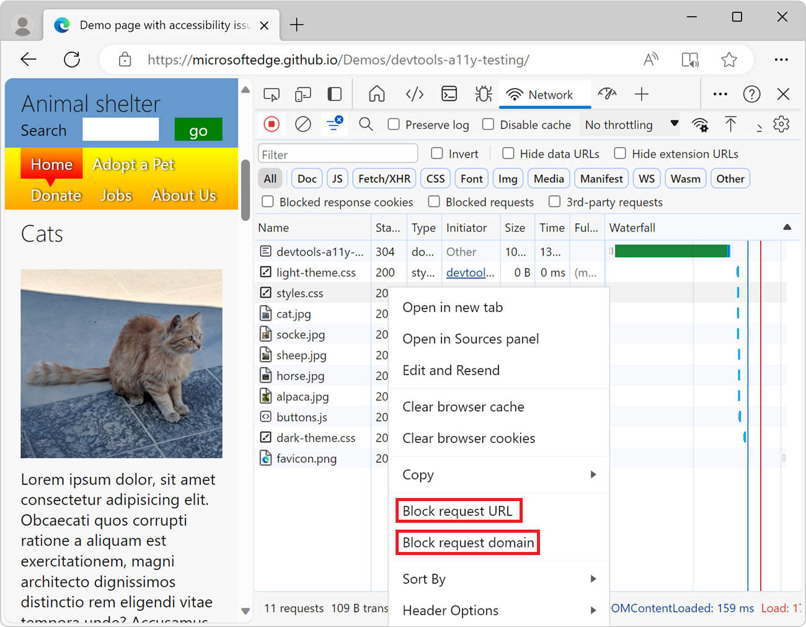
Task: Enable the Preserve log checkbox
Action: pos(394,124)
